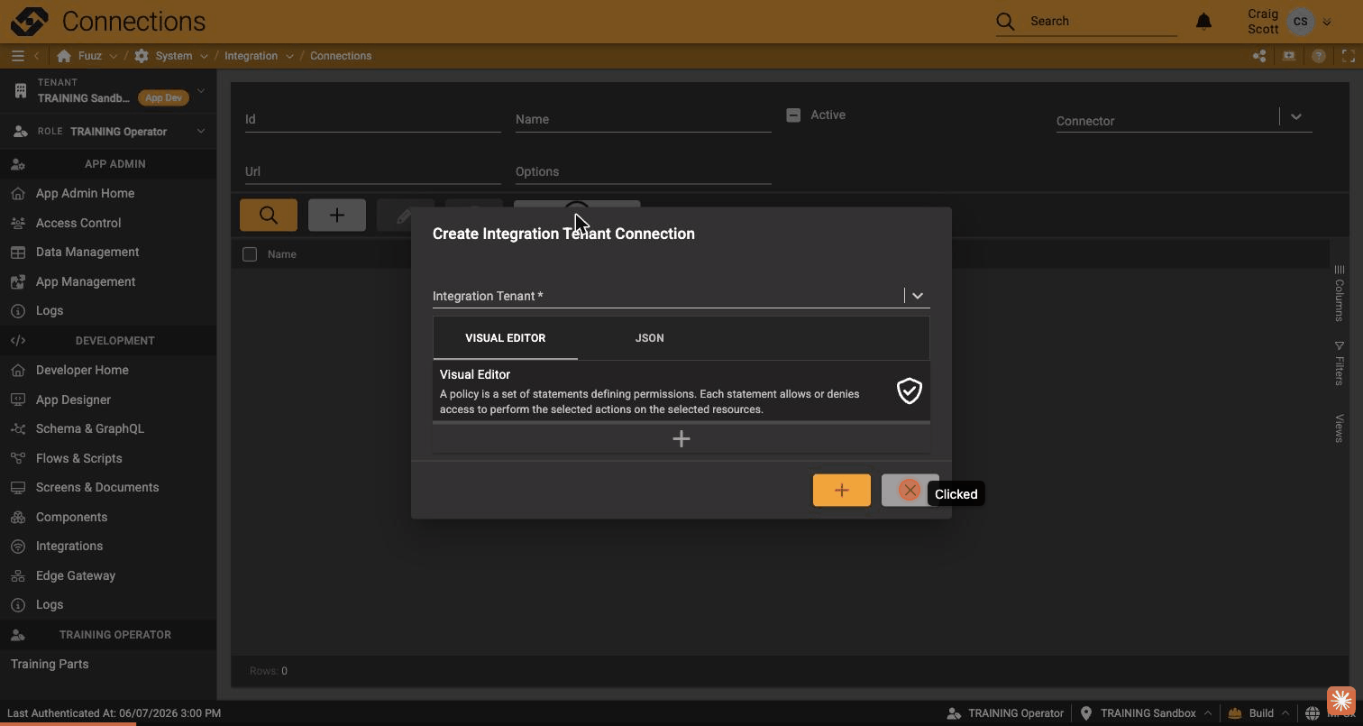Open Schema & GraphQL in sidebar
Screen dimensions: 1363x726
click(x=90, y=428)
